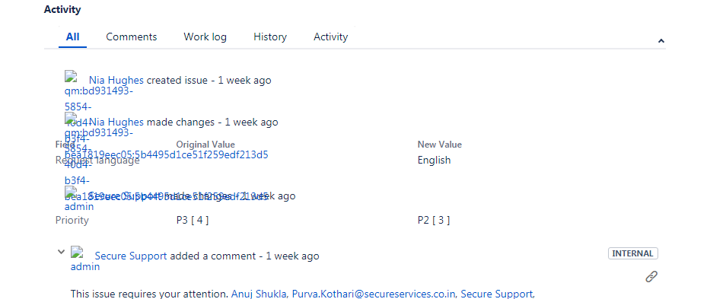Open the Work log tab
Viewport: 726px width, 299px height.
[205, 37]
